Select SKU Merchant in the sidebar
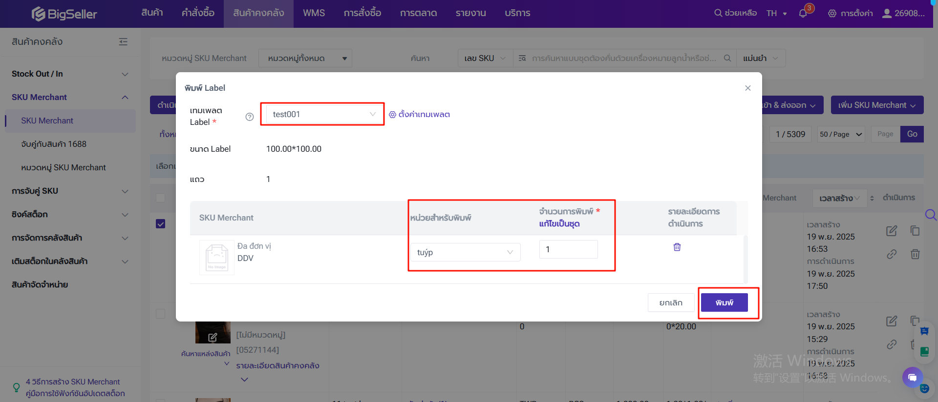Screen dimensions: 938x402 (x=47, y=121)
